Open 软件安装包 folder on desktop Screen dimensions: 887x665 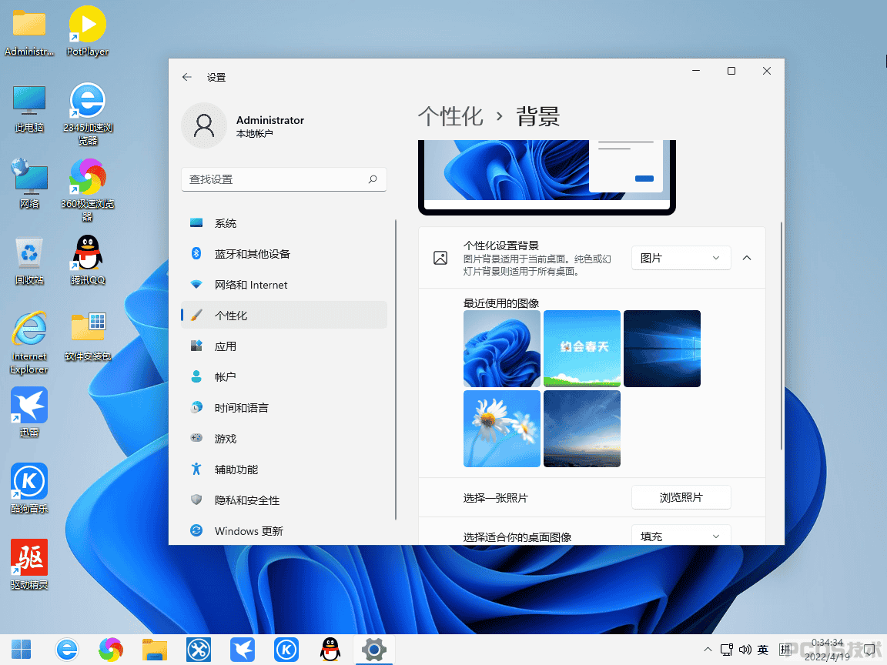[88, 336]
